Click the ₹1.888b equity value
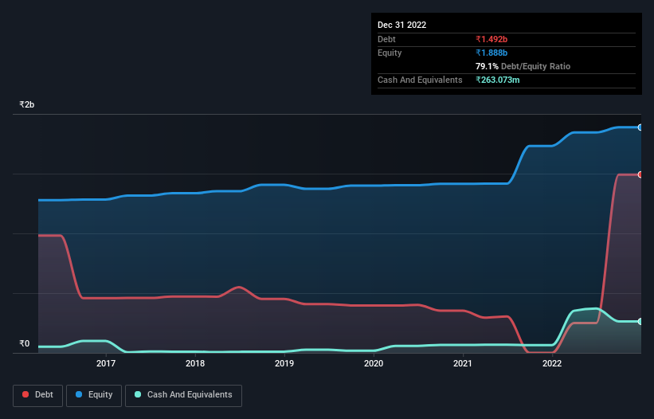This screenshot has height=419, width=654. point(491,53)
